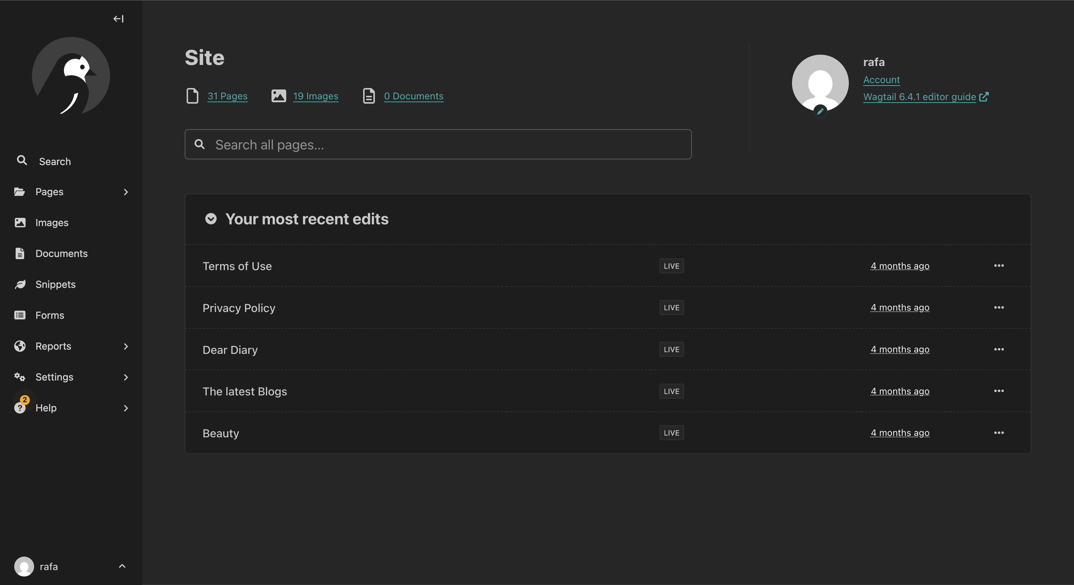Open the Images sidebar section
1074x585 pixels.
click(52, 223)
